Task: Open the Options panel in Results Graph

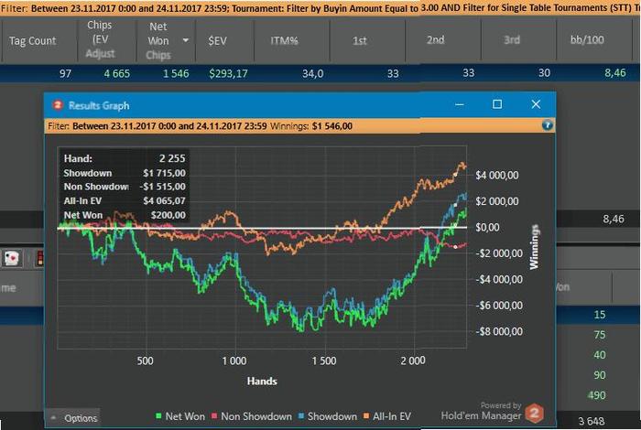Action: pyautogui.click(x=73, y=418)
